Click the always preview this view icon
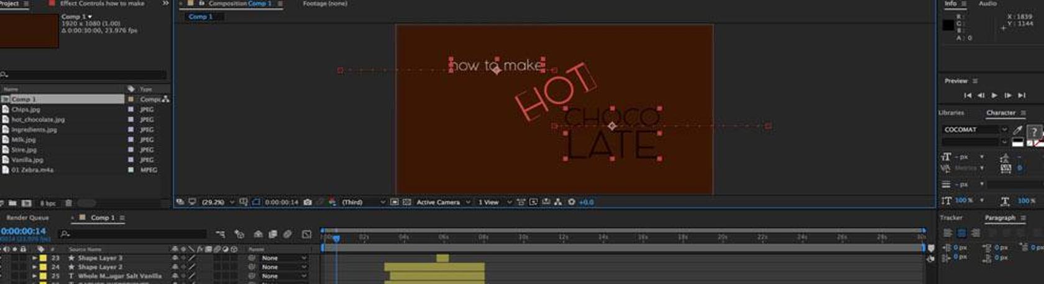This screenshot has height=284, width=1044. coord(180,202)
